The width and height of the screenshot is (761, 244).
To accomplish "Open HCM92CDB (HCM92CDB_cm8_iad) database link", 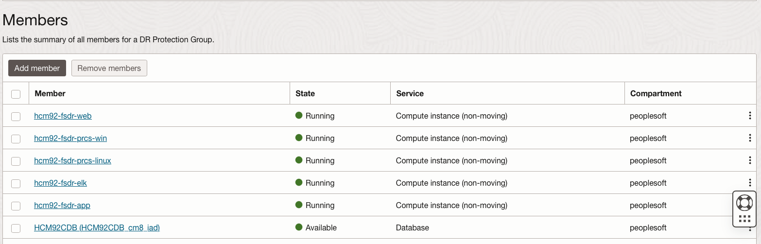I will click(97, 227).
